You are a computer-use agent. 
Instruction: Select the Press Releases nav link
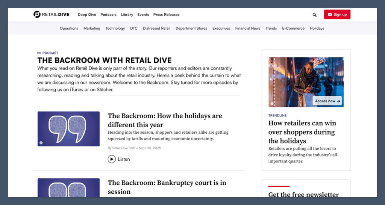(166, 15)
